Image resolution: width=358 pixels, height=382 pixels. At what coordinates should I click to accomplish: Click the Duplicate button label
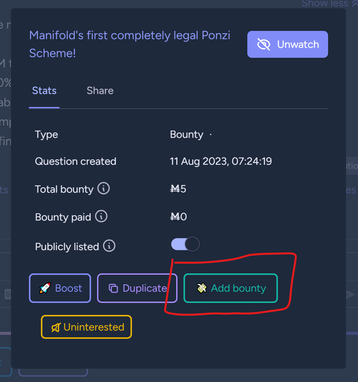coord(145,288)
